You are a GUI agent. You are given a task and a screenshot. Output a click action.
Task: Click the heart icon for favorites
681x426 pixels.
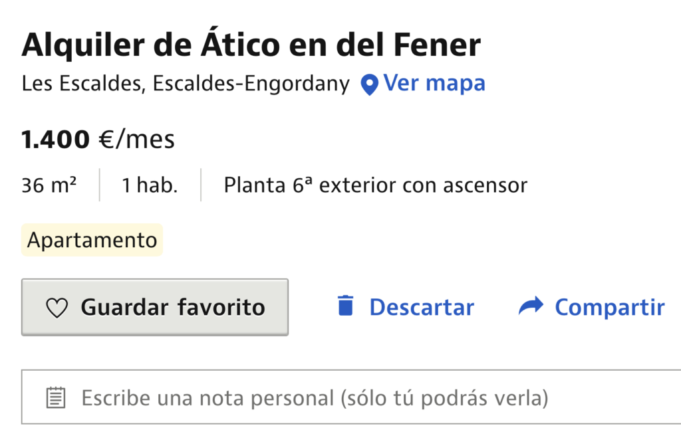tap(57, 308)
